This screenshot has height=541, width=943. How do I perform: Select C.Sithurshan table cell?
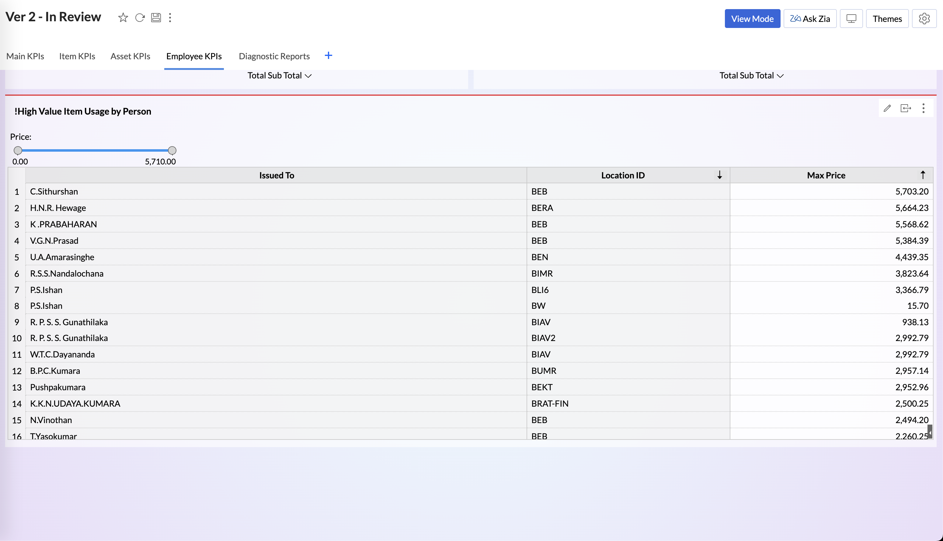54,191
